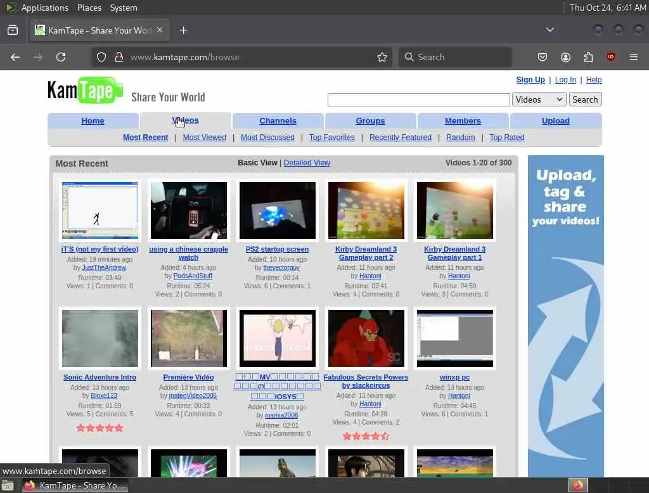Visit uploader marisa2006's profile
Image resolution: width=649 pixels, height=493 pixels.
click(x=281, y=415)
